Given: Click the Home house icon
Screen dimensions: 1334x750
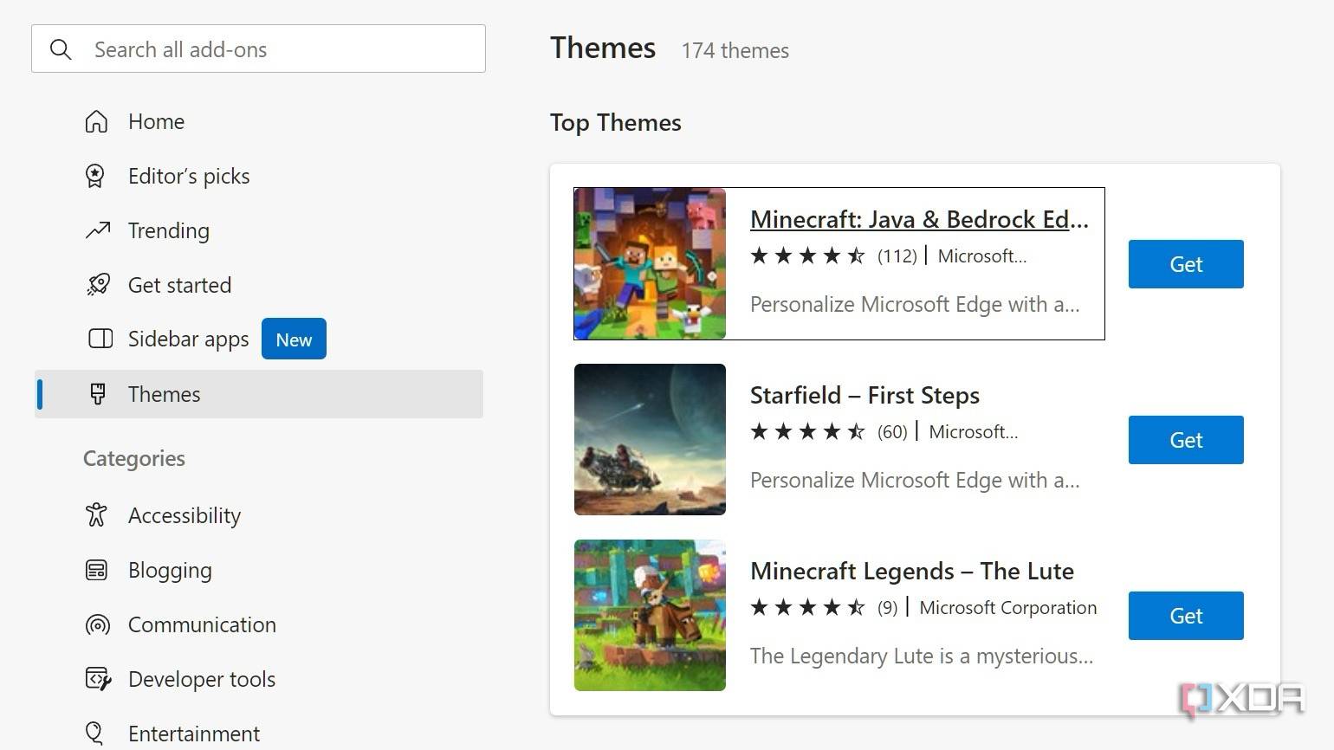Looking at the screenshot, I should (97, 121).
